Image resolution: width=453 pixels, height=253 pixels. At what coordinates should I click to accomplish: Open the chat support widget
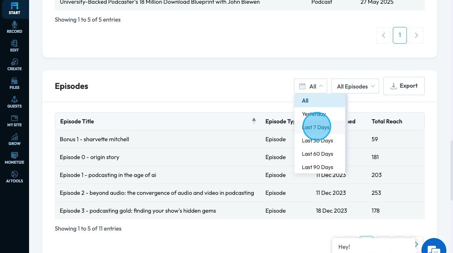(436, 248)
